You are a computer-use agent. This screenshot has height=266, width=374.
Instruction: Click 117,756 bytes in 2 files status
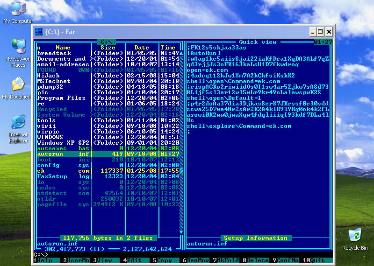[x=108, y=238]
